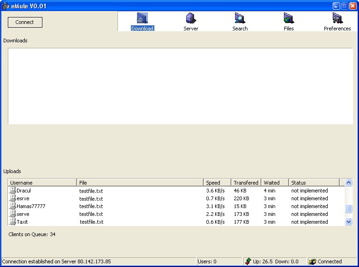The width and height of the screenshot is (359, 267).
Task: Open the Server section icon
Action: [191, 18]
